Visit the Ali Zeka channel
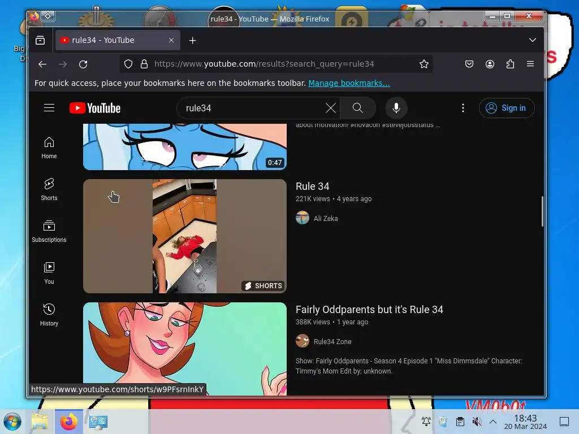Screen dimensions: 579x434 pos(326,219)
